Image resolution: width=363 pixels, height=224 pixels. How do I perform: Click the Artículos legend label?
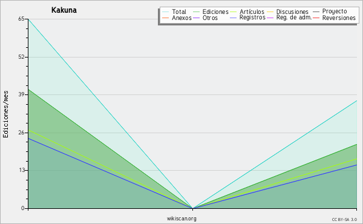click(x=252, y=12)
